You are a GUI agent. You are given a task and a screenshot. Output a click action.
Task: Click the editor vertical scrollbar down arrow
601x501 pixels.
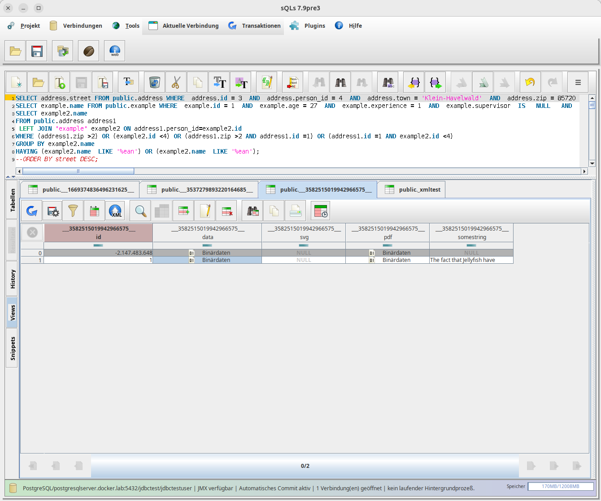pos(592,164)
